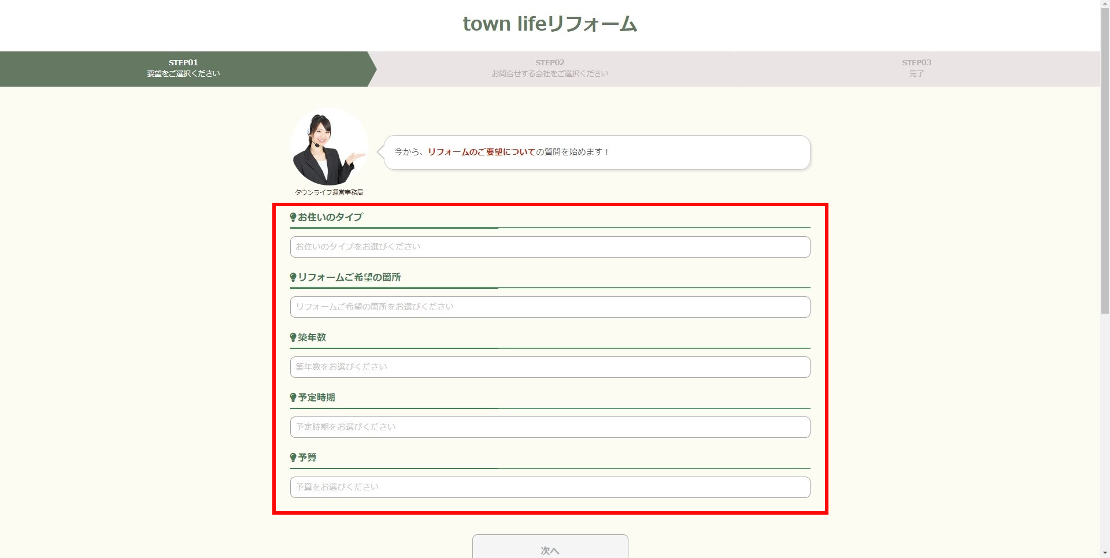Open the お住いのタイプ dropdown

[550, 247]
